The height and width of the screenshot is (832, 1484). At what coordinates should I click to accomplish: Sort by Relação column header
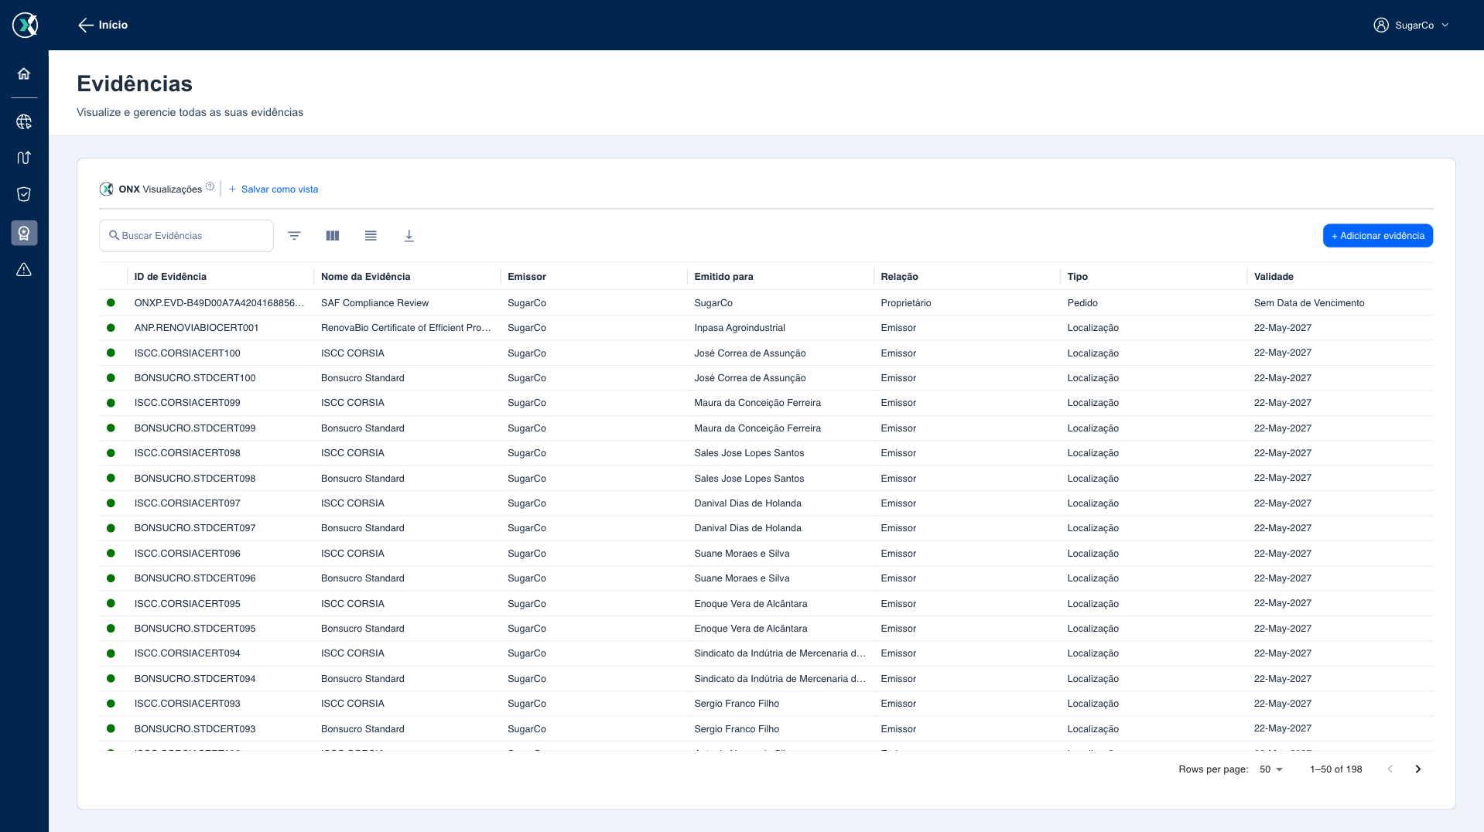(x=899, y=276)
